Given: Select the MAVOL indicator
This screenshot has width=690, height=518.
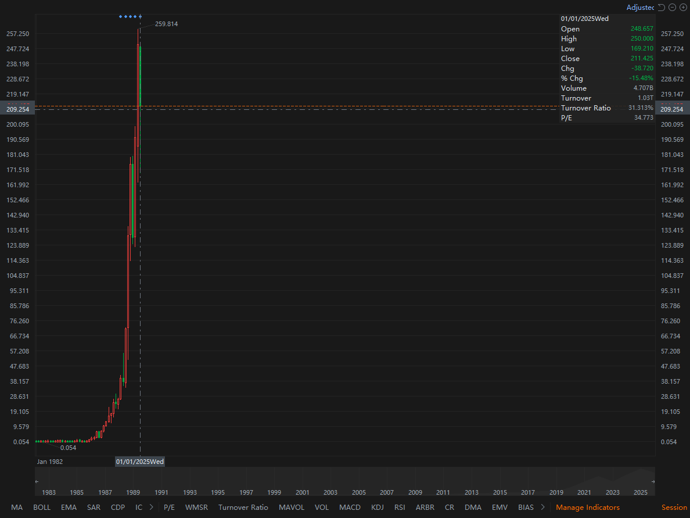Looking at the screenshot, I should 292,508.
